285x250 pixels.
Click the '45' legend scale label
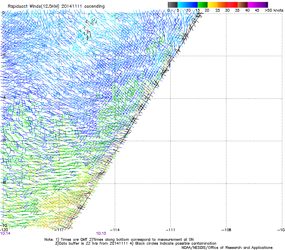257,10
